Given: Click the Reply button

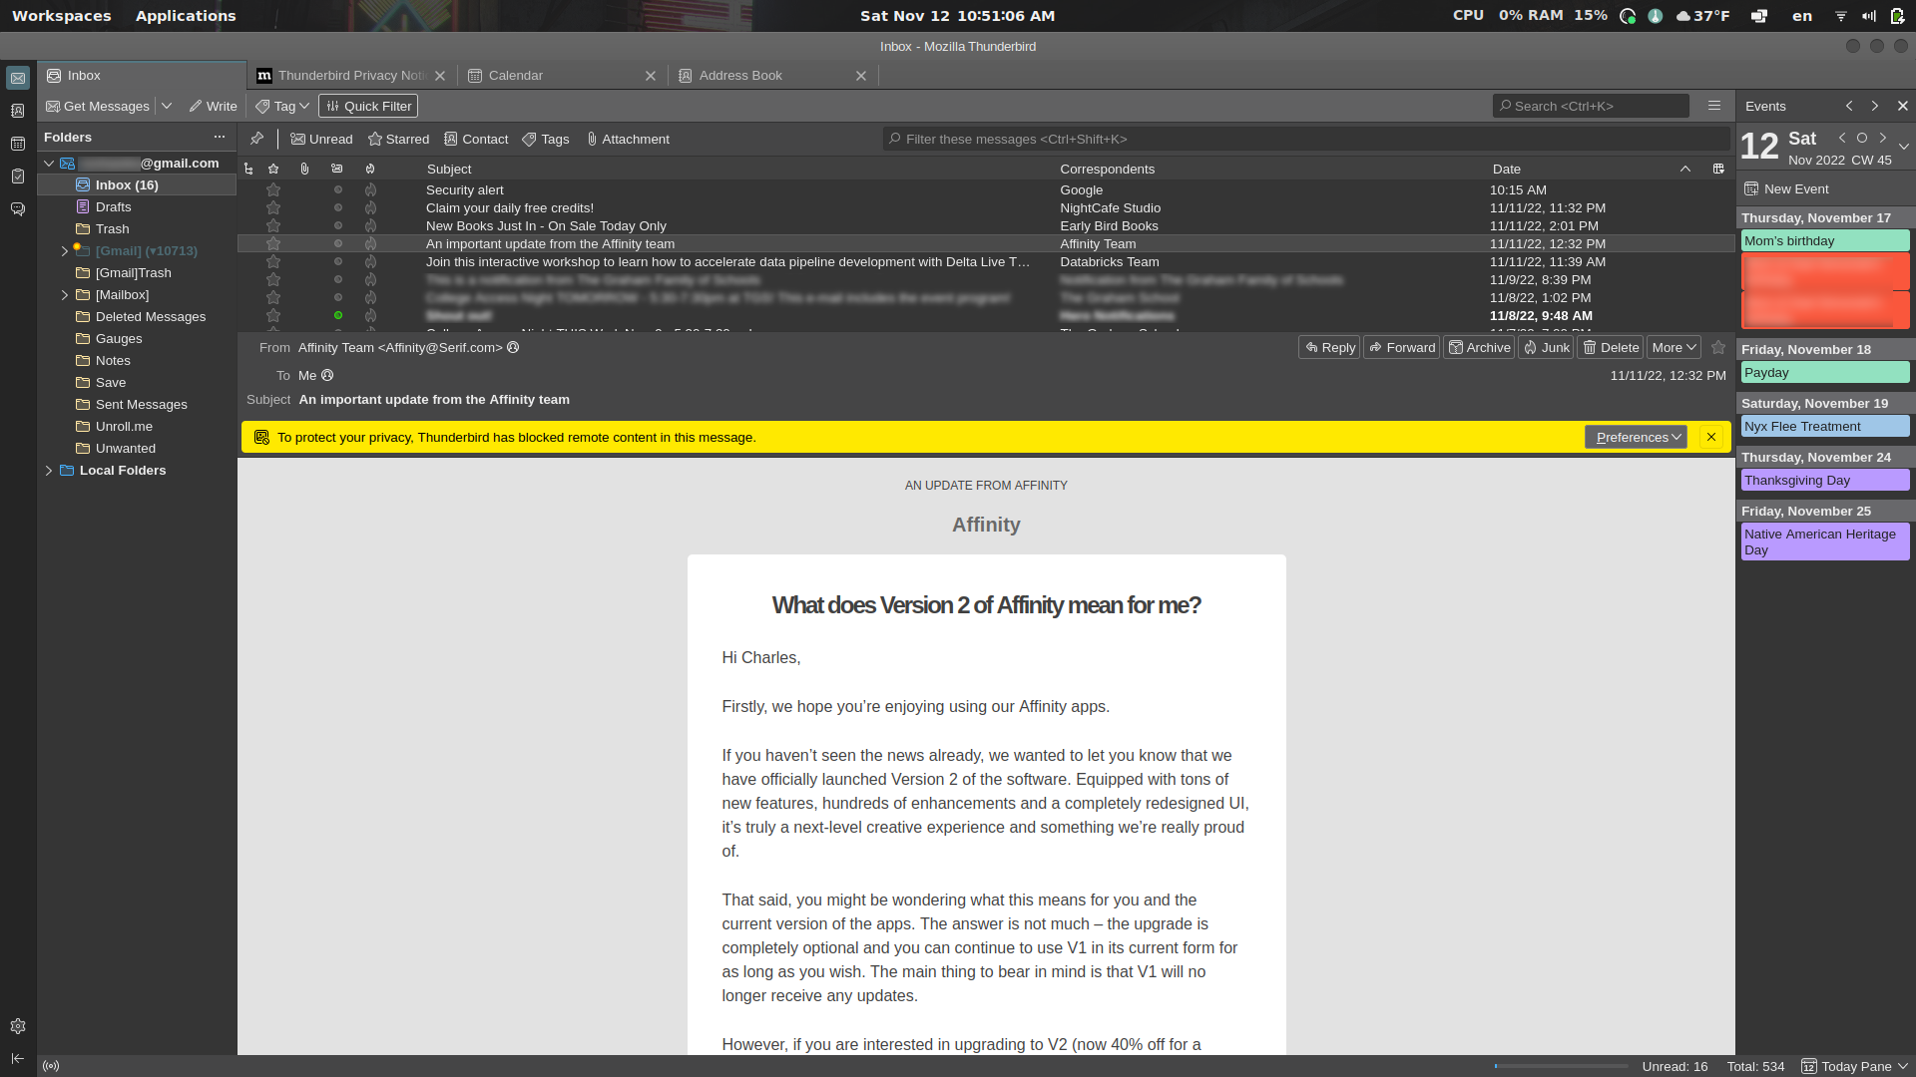Looking at the screenshot, I should 1329,347.
